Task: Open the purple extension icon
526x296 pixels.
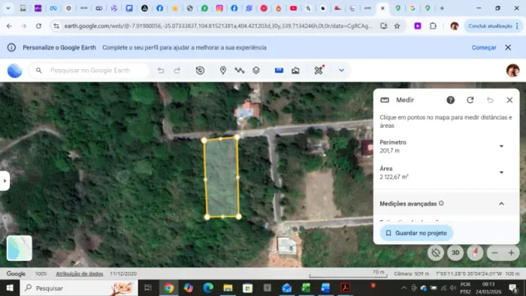Action: (x=418, y=26)
